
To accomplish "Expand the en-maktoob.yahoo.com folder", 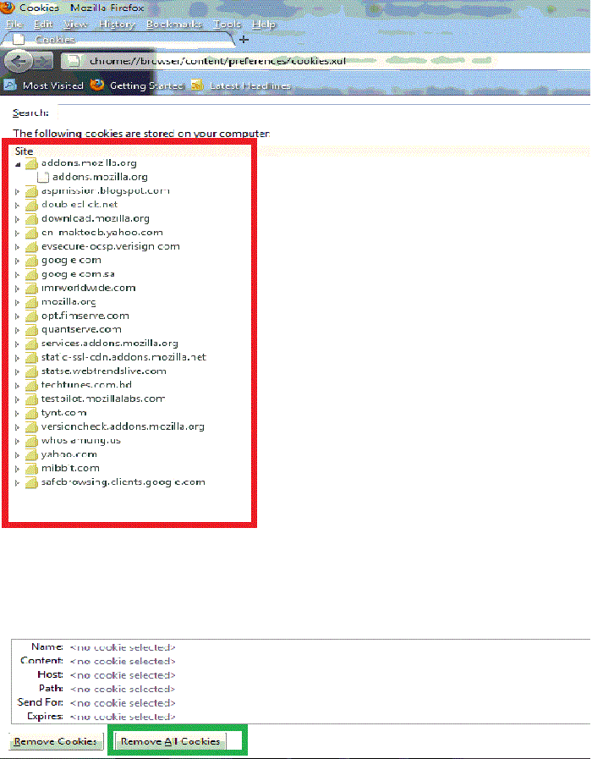I will click(x=18, y=233).
